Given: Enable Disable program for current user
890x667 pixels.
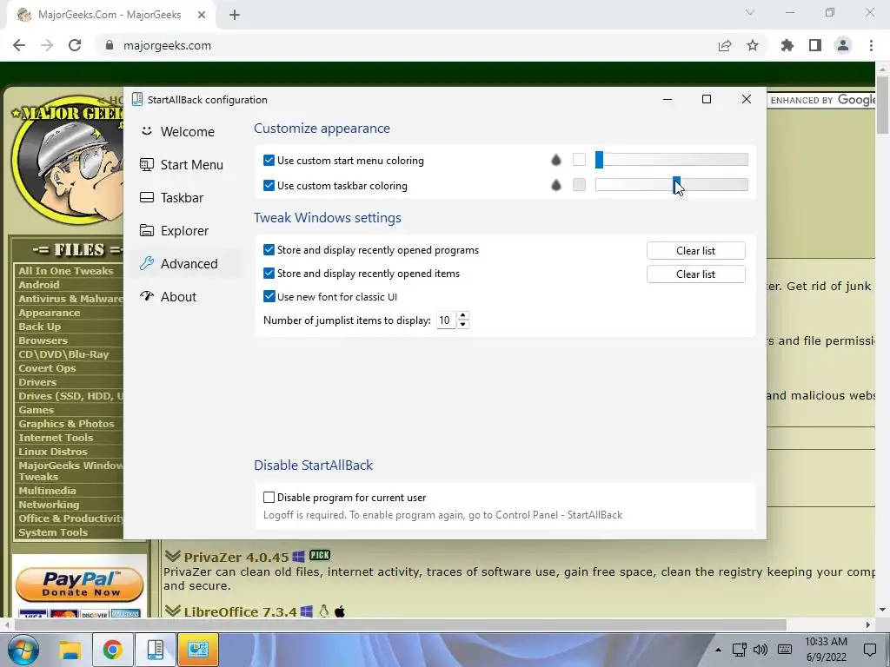Looking at the screenshot, I should (269, 498).
